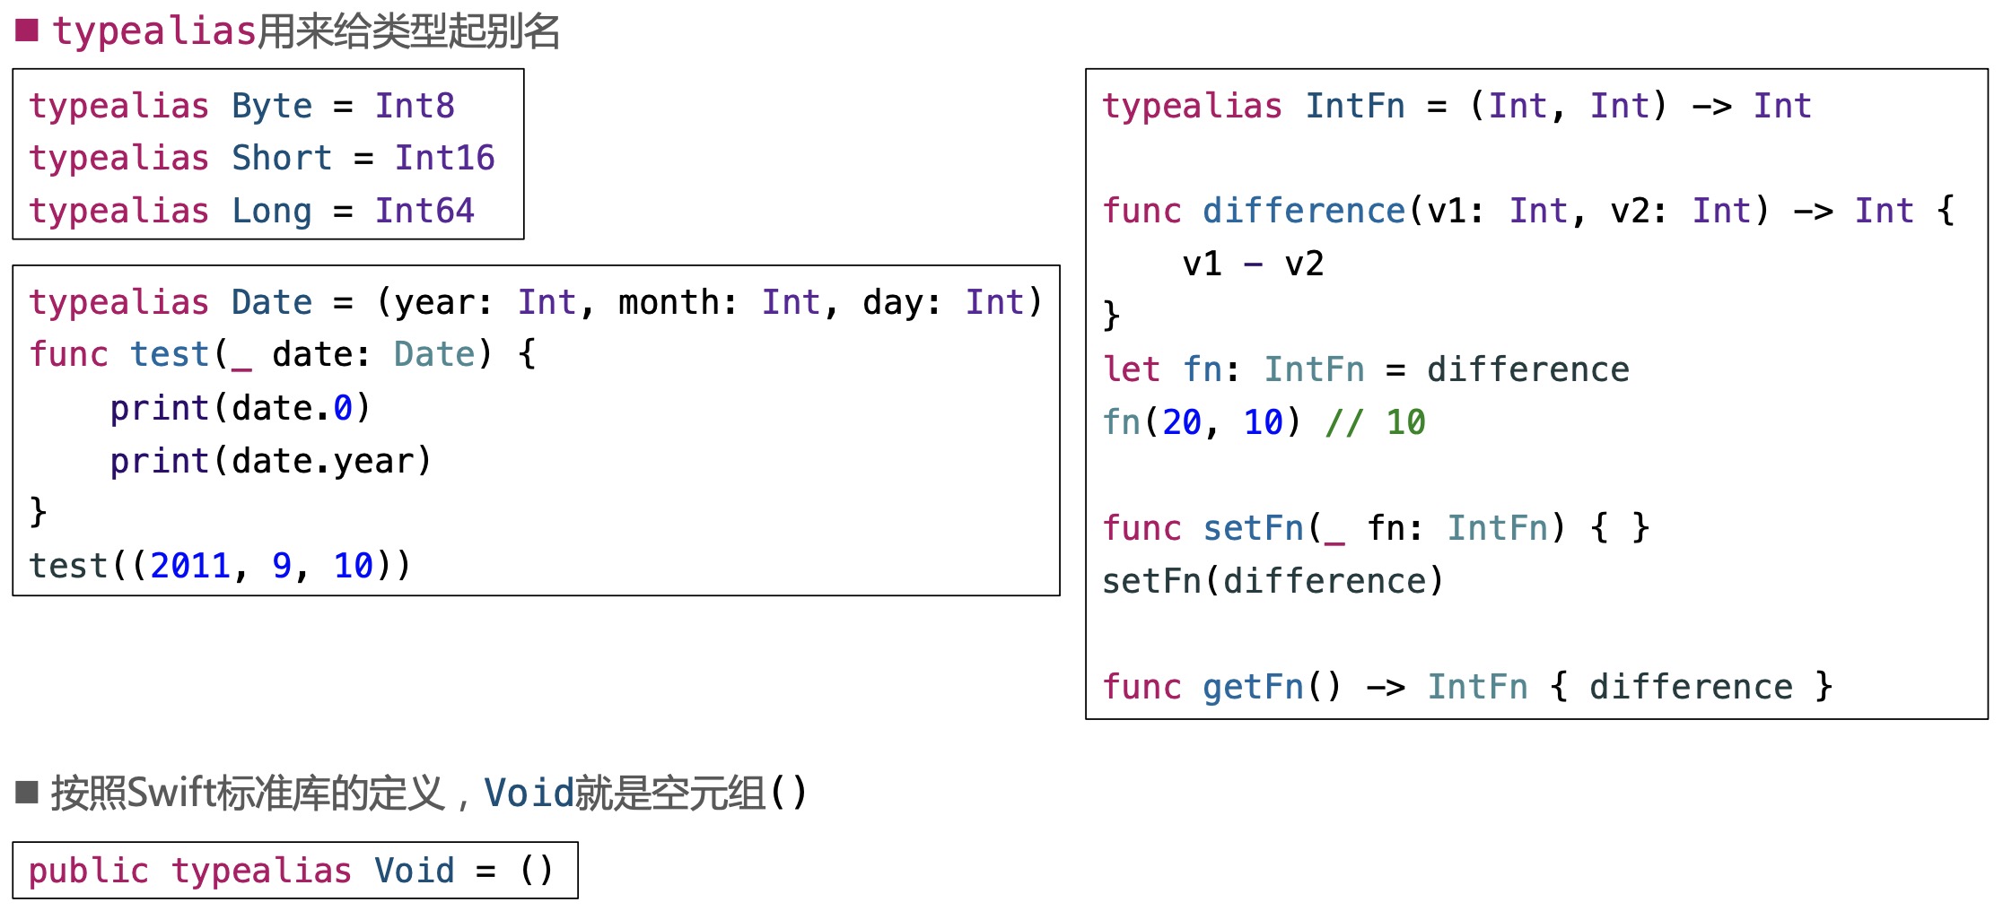Viewport: 2003px width, 911px height.
Task: Click the Int8 type in Byte alias
Action: click(415, 106)
